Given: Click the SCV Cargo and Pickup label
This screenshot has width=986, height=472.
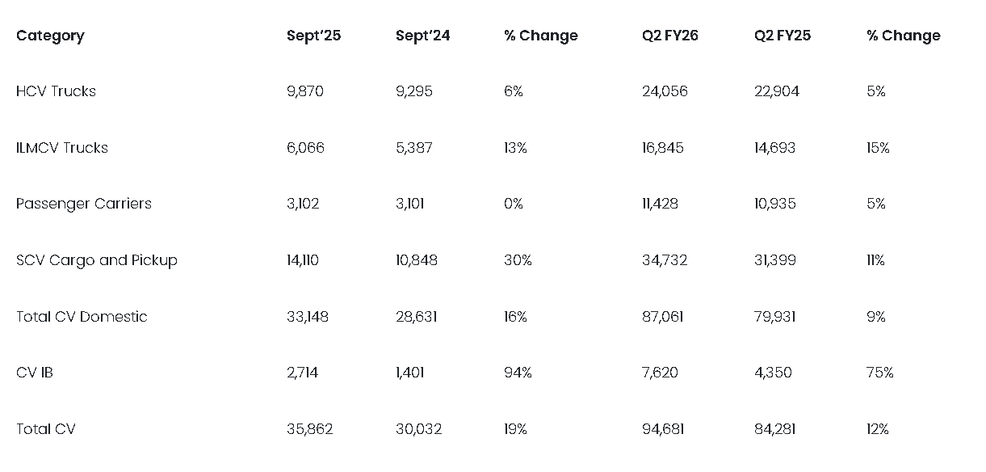Looking at the screenshot, I should point(96,260).
